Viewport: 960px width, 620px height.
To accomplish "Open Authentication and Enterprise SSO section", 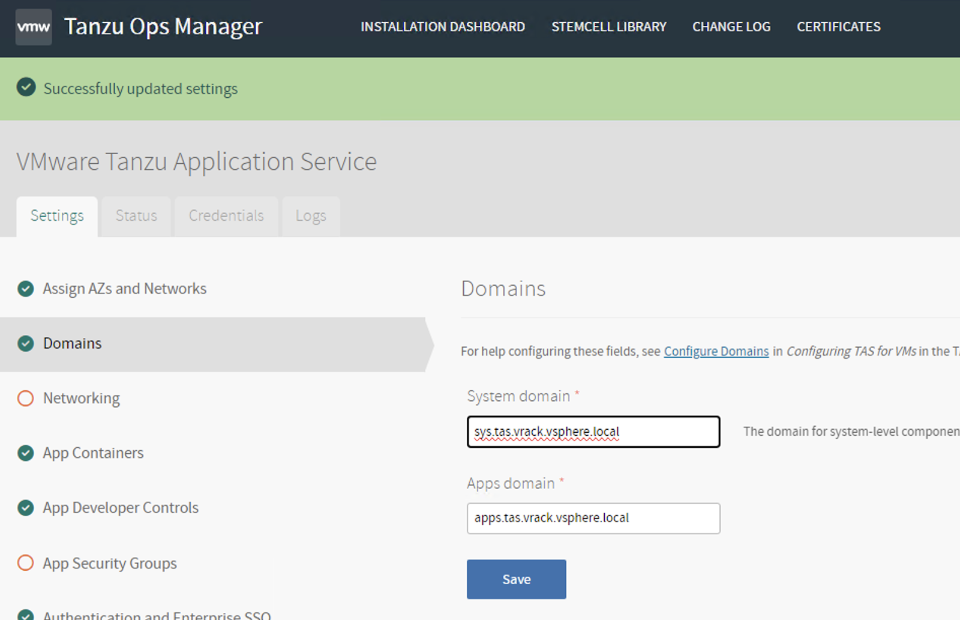I will tap(157, 615).
